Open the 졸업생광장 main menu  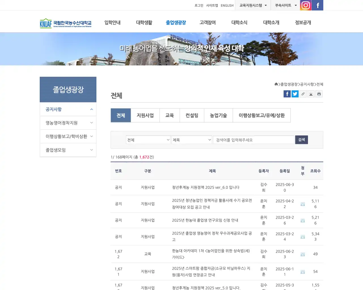176,22
